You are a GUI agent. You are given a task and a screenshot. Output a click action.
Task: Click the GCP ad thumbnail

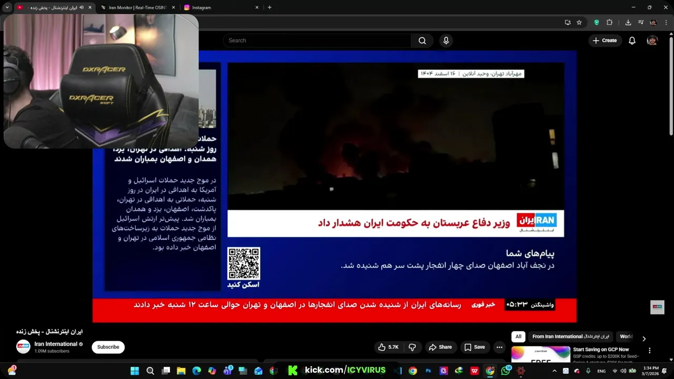(x=540, y=355)
